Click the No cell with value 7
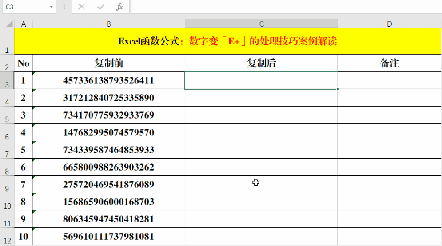 [24, 185]
